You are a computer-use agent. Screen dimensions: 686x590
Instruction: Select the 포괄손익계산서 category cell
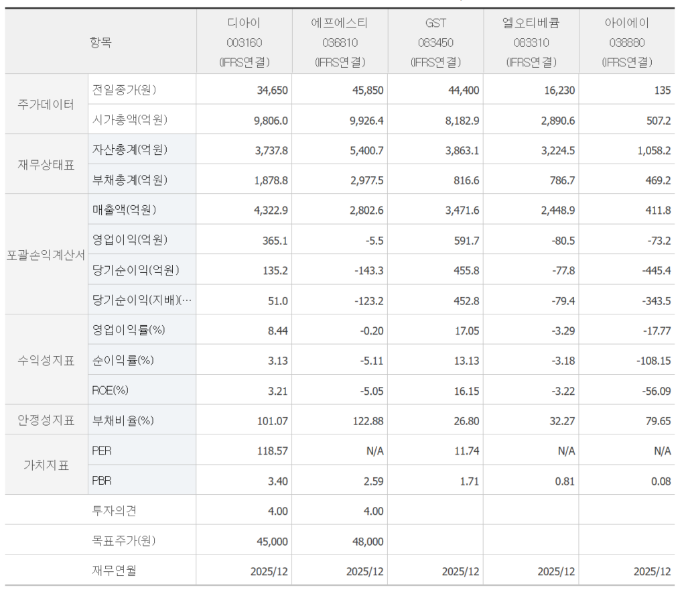pos(46,255)
